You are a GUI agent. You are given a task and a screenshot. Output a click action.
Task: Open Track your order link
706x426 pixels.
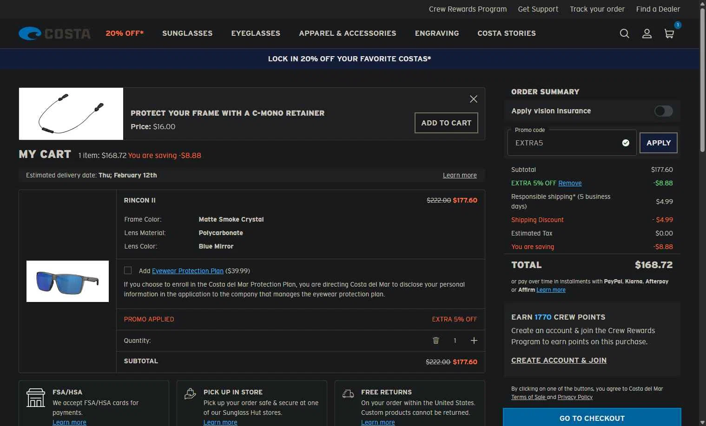[597, 9]
